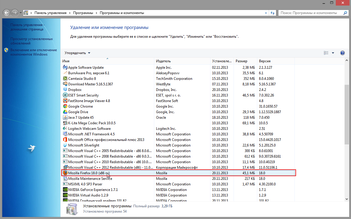Click the Google Drive icon
351x219 pixels.
coord(65,112)
